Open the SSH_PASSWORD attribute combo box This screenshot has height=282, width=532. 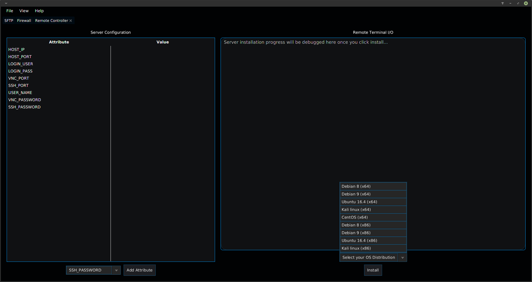(93, 270)
